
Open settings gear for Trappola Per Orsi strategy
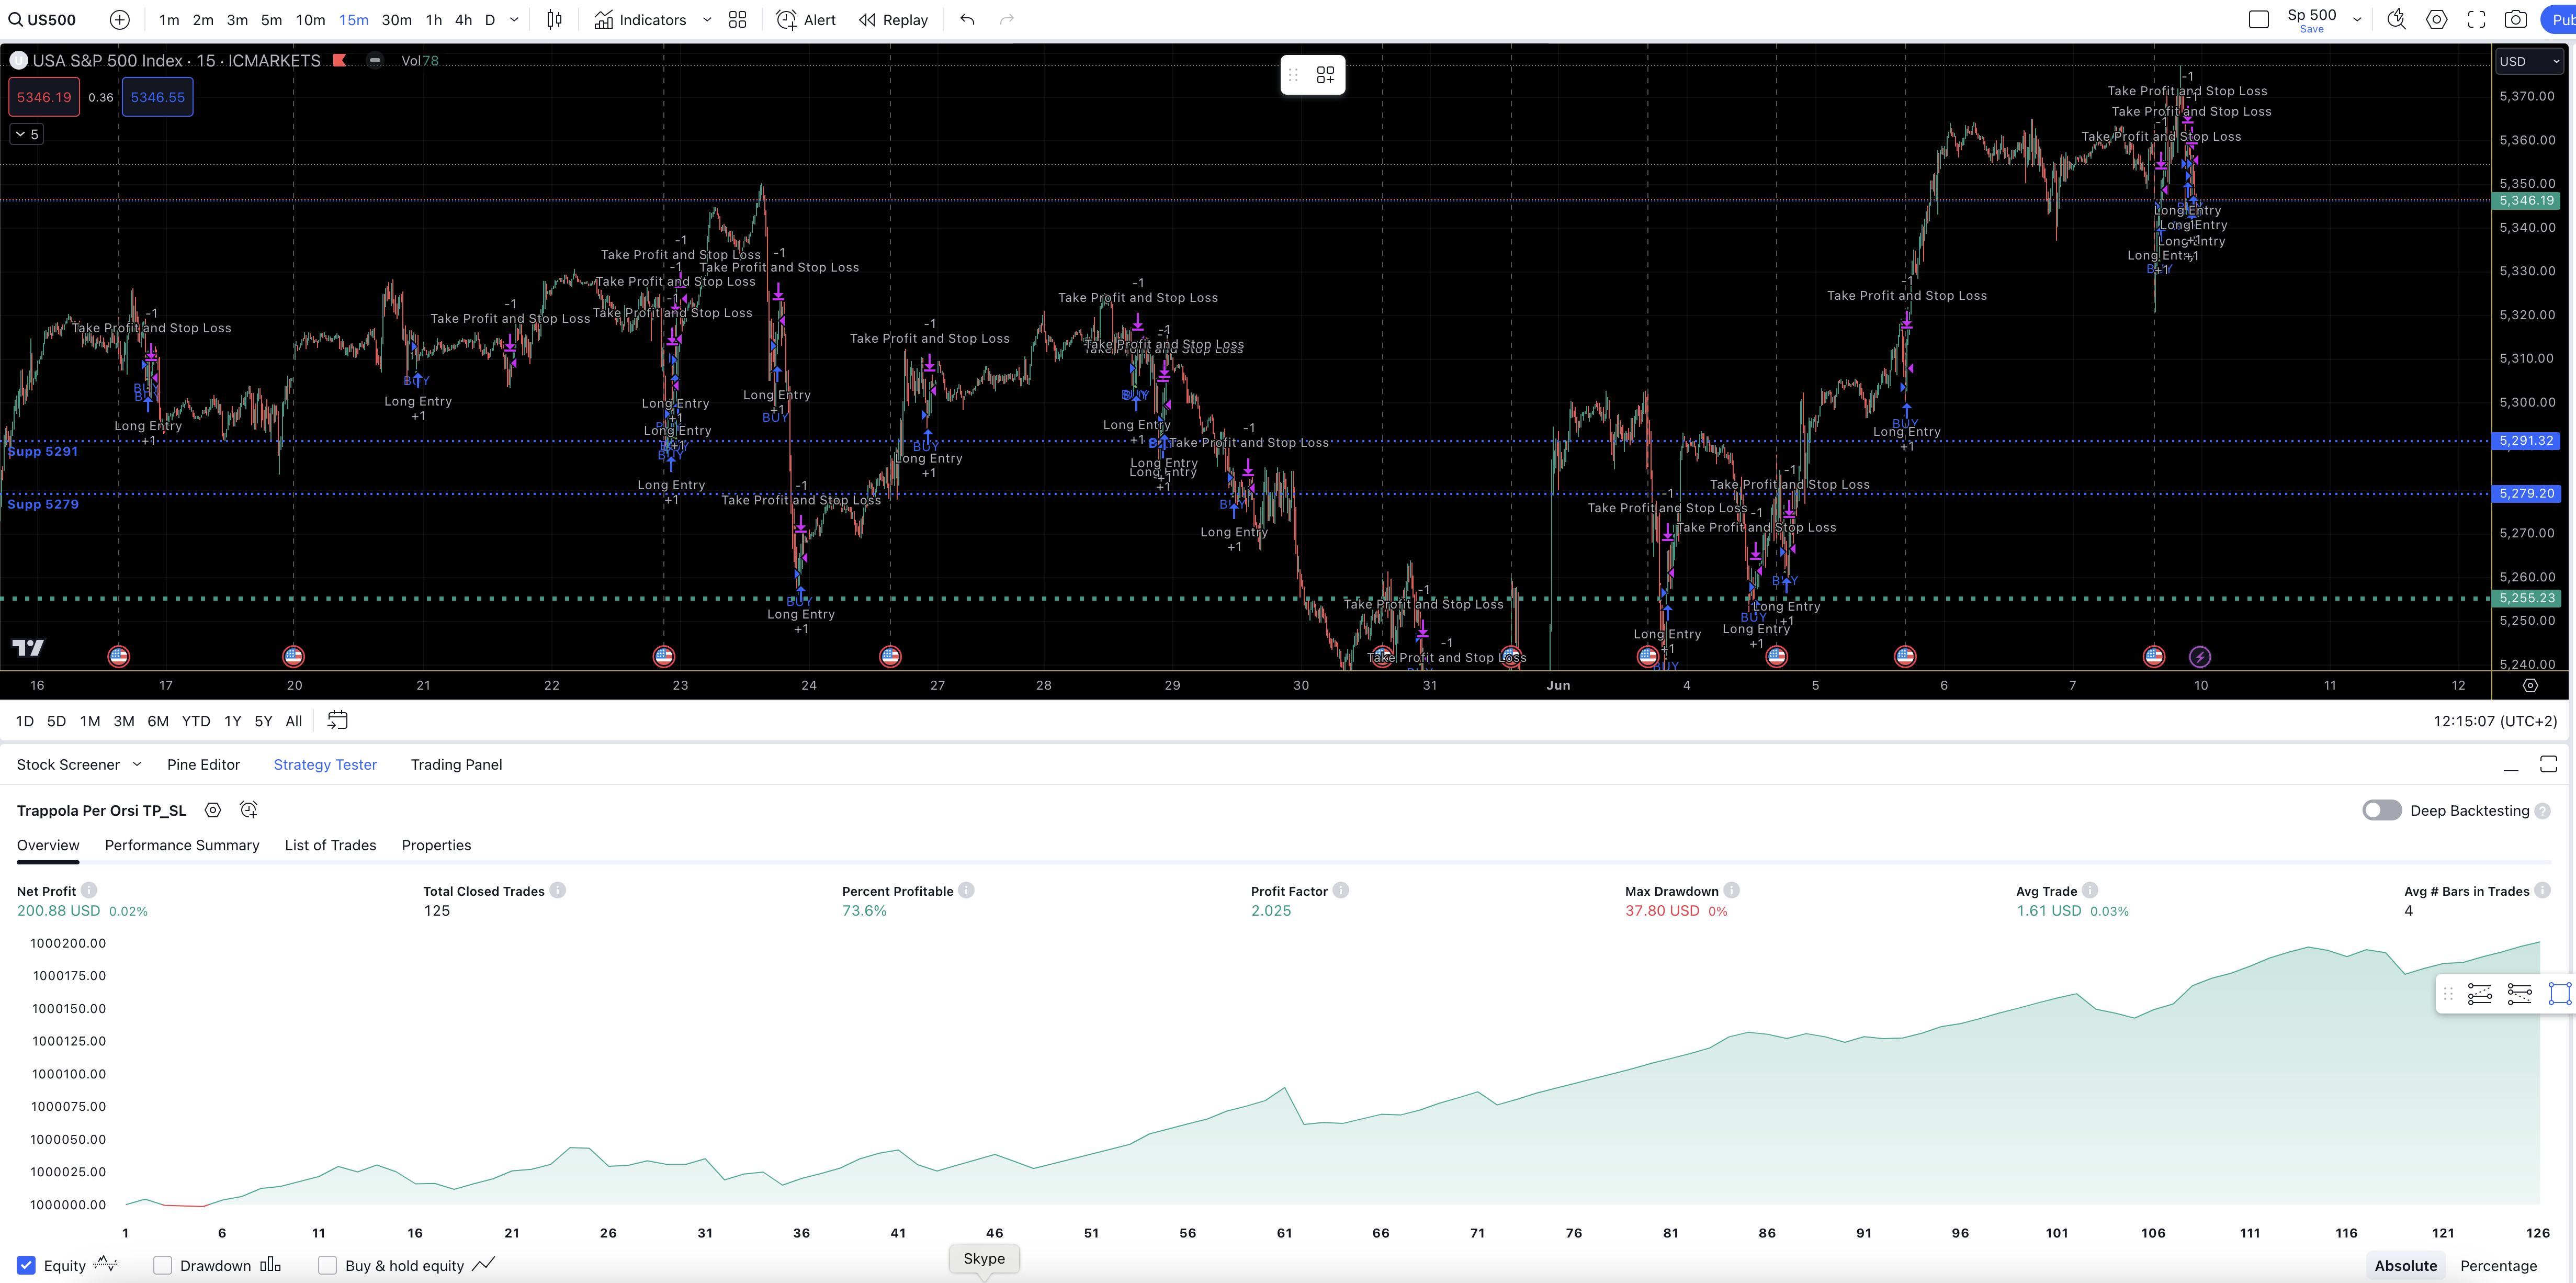212,810
